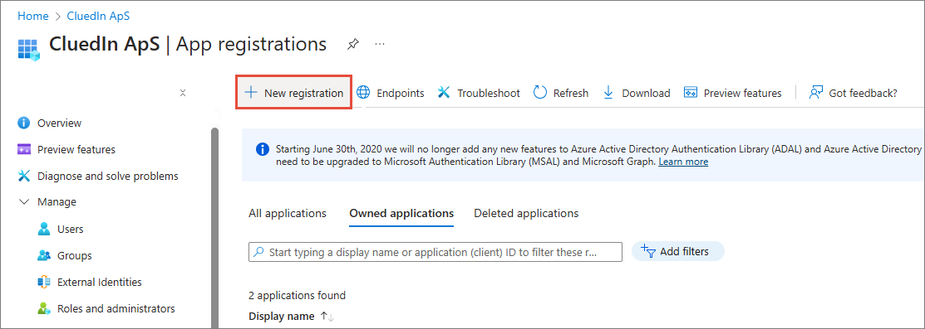
Task: Click the Groups people icon
Action: pos(44,255)
